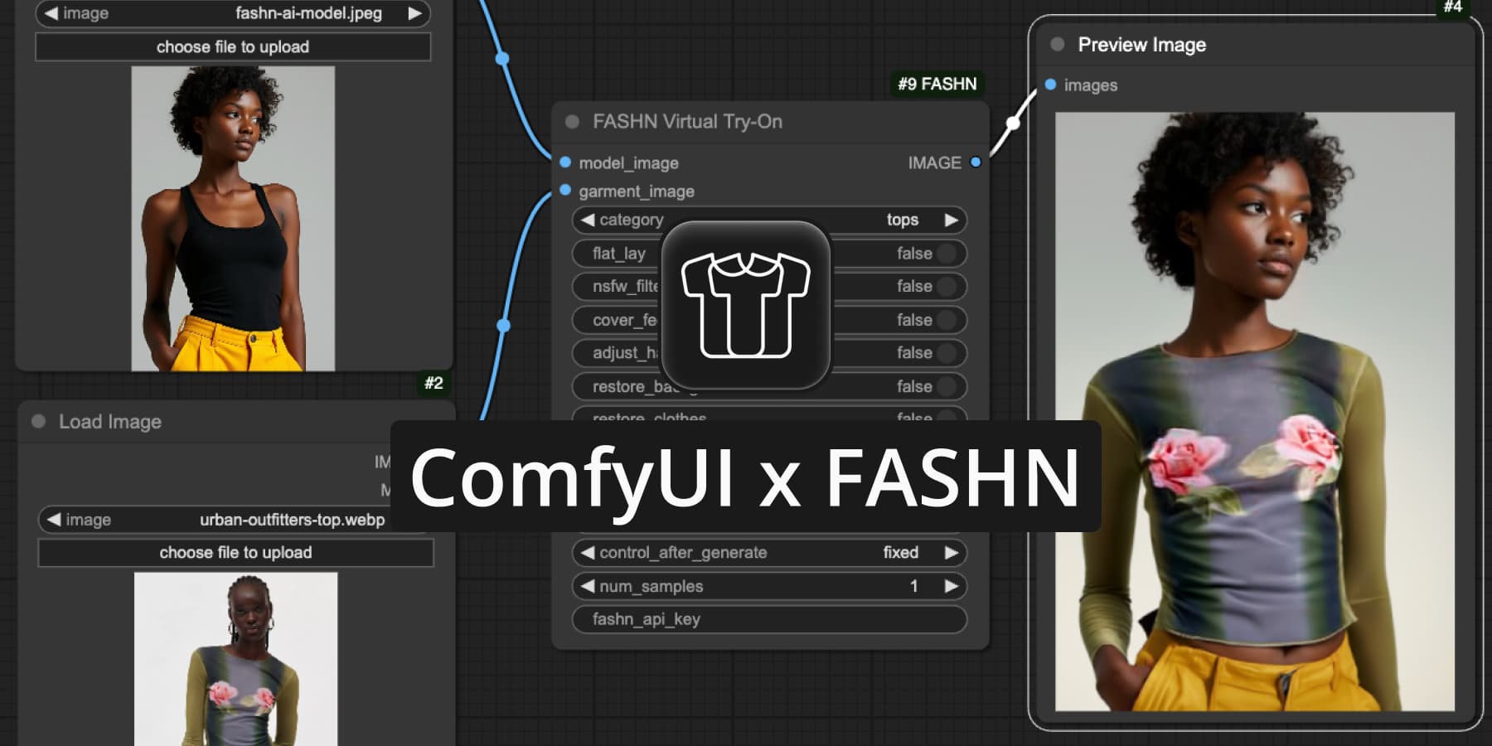This screenshot has height=746, width=1492.
Task: Click the right arrow on the category widget
Action: coord(952,220)
